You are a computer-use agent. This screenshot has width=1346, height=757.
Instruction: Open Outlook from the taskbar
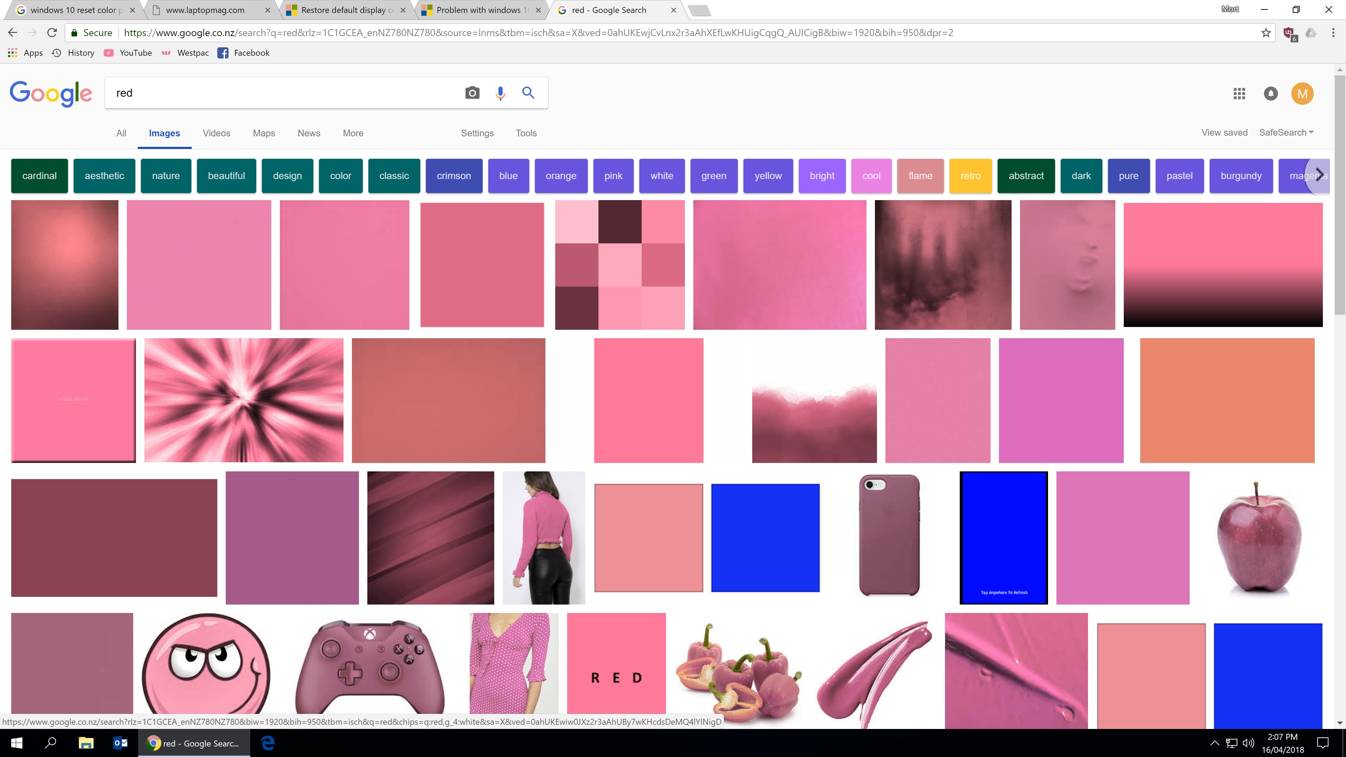tap(120, 743)
